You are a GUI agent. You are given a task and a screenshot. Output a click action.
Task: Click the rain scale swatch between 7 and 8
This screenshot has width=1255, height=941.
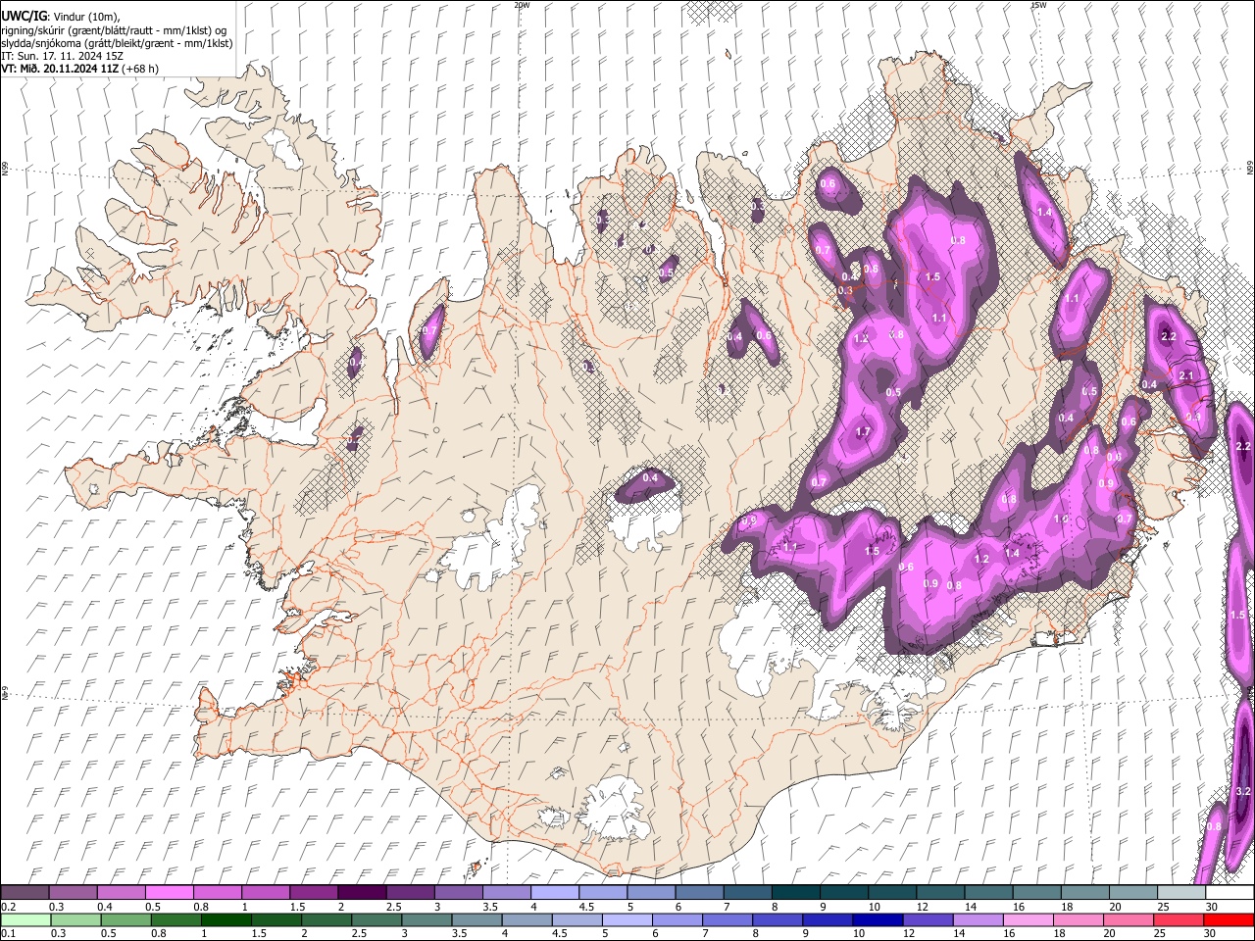click(x=728, y=919)
